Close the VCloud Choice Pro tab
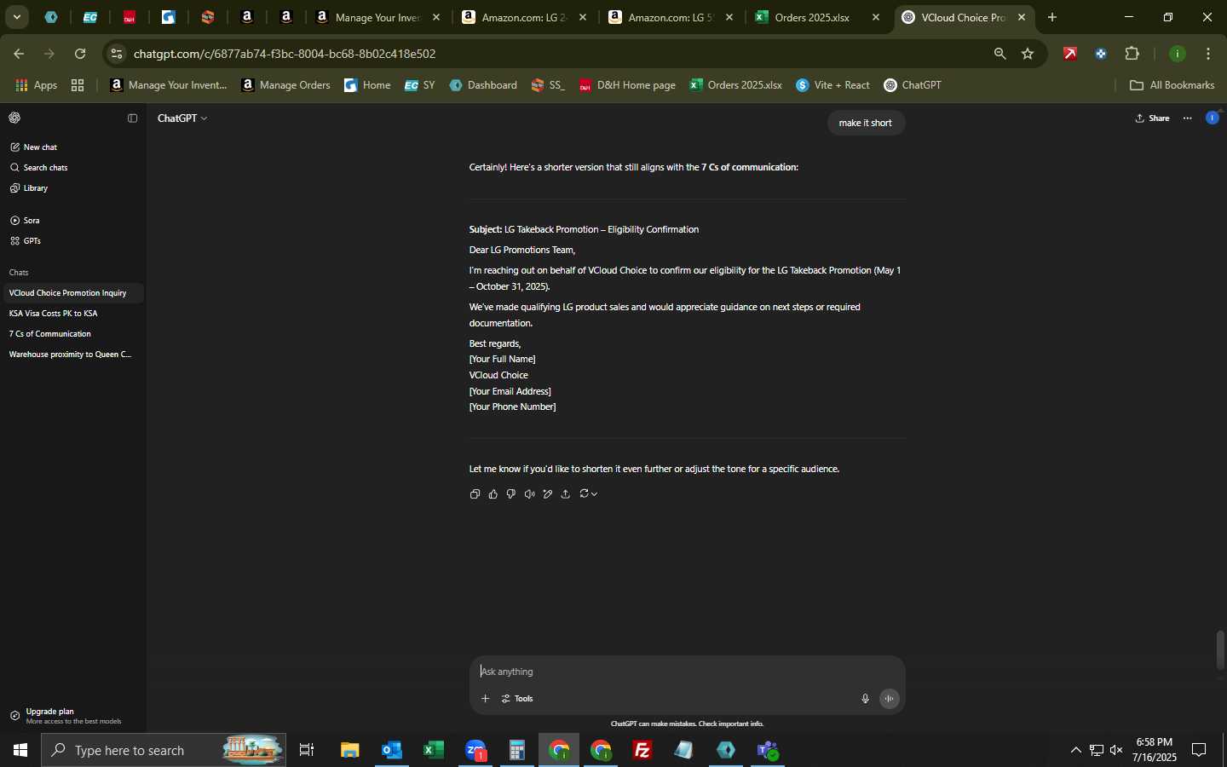Image resolution: width=1227 pixels, height=767 pixels. [x=1022, y=17]
